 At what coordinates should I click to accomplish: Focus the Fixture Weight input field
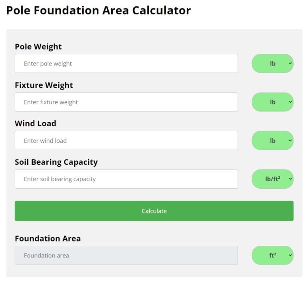(x=126, y=102)
